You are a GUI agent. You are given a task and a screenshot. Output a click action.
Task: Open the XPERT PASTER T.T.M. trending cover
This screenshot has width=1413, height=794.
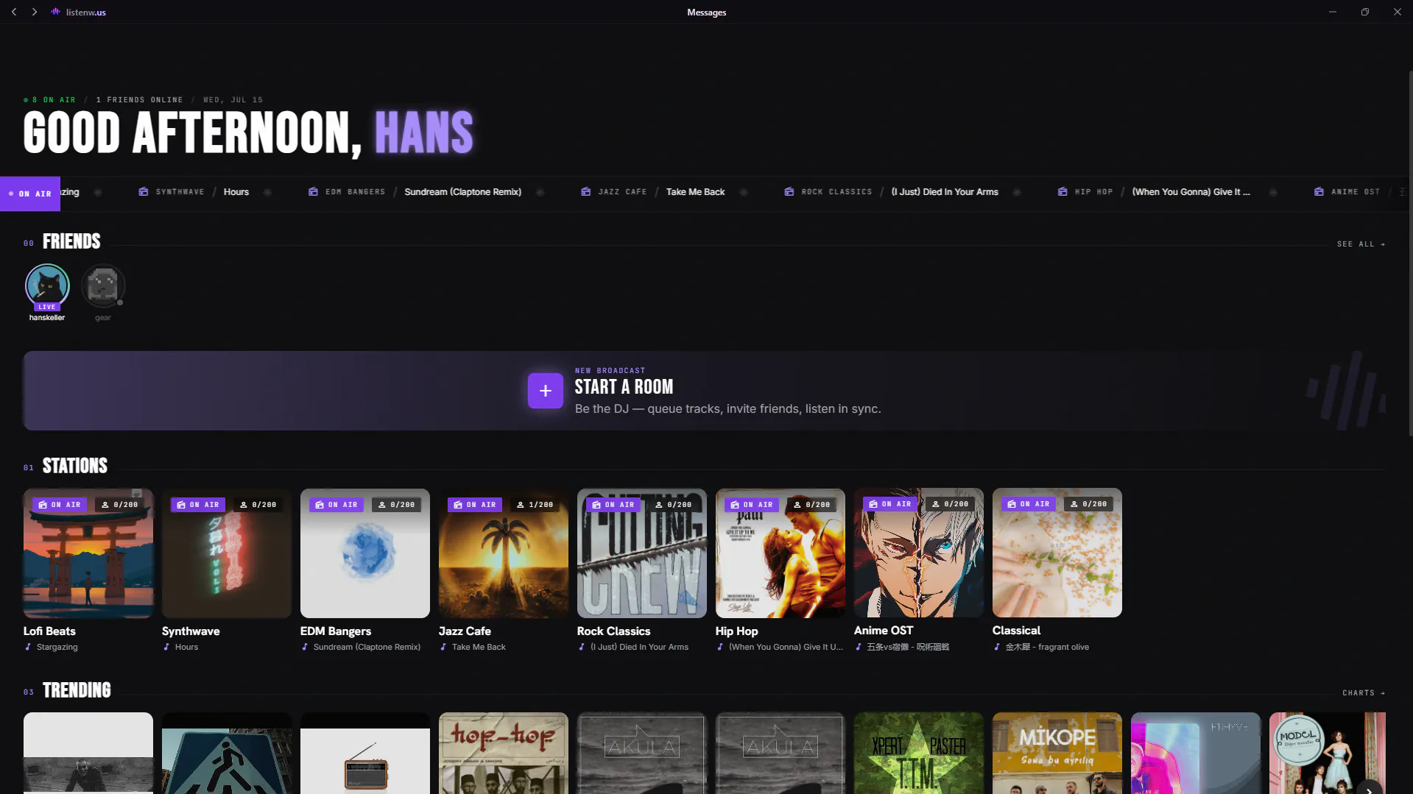[x=919, y=753]
